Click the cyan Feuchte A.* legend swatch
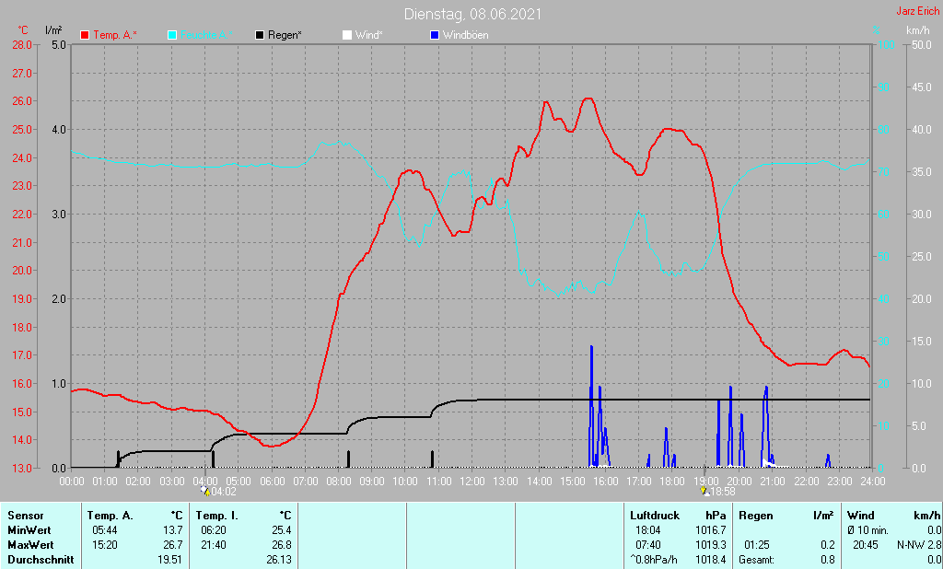Screen dimensions: 943x569 [172, 36]
